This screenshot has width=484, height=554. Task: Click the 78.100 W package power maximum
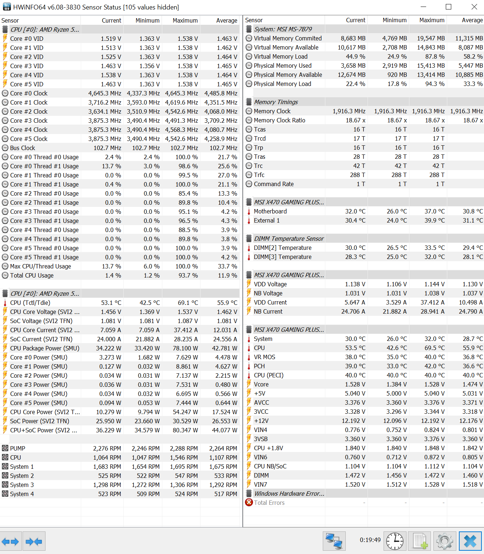pos(185,348)
